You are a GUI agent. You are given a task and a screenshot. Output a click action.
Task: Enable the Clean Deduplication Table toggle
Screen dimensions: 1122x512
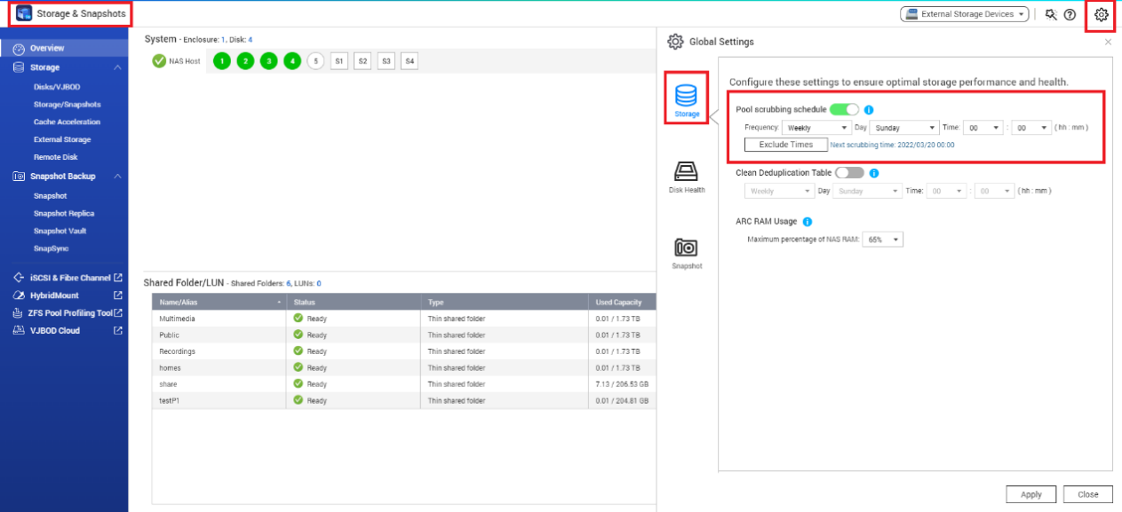pyautogui.click(x=849, y=173)
